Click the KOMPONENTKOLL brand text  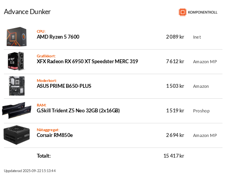pos(202,12)
